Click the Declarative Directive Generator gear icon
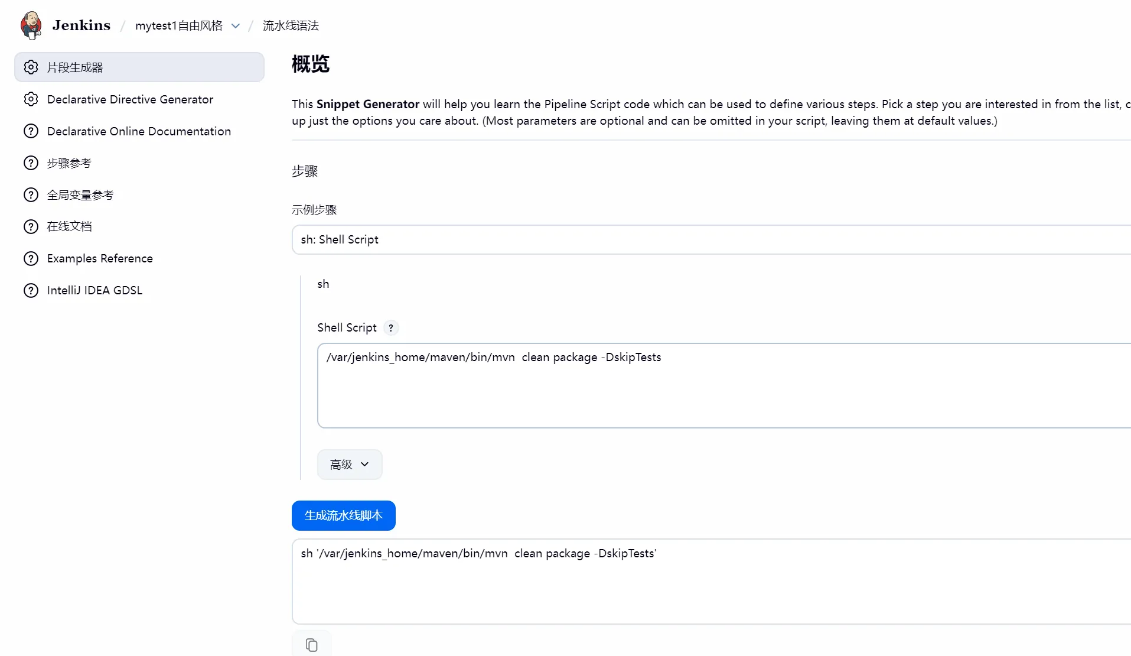Image resolution: width=1131 pixels, height=656 pixels. 31,99
